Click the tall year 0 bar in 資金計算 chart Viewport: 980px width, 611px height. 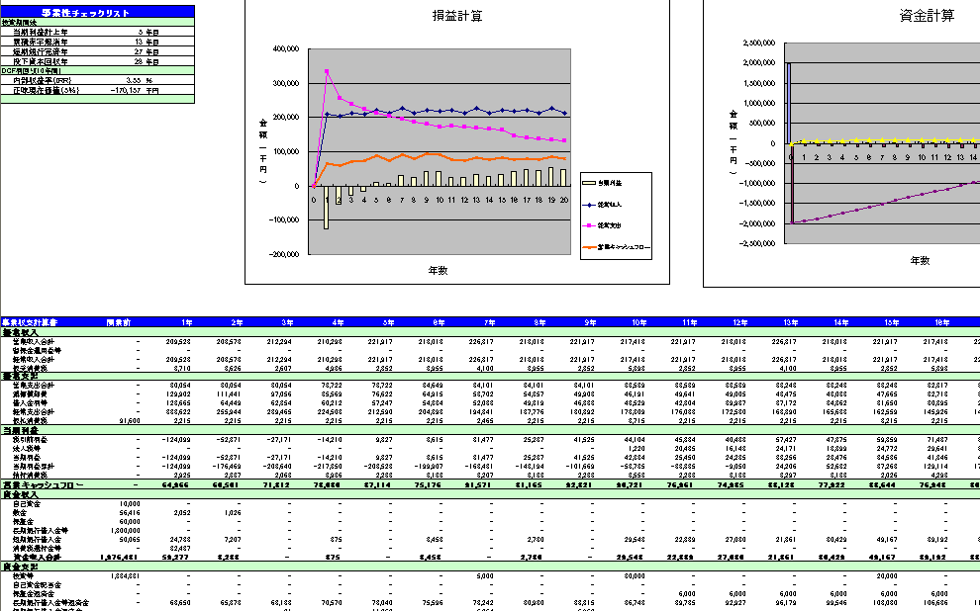(789, 103)
